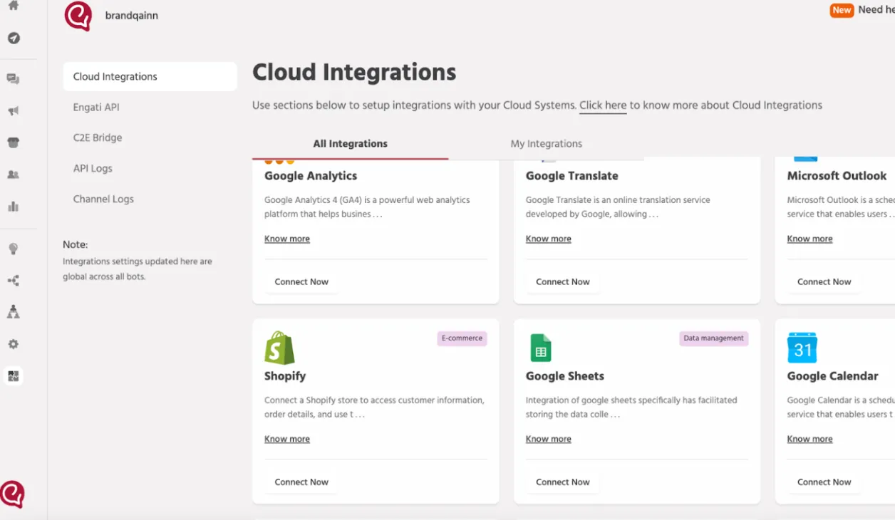Click the Microsoft Outlook card title
Image resolution: width=895 pixels, height=520 pixels.
point(837,176)
